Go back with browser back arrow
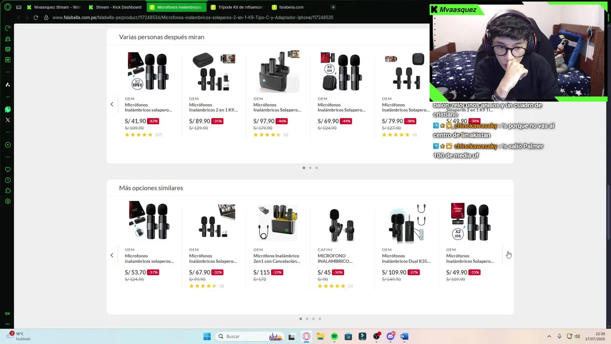611x344 pixels. click(19, 17)
